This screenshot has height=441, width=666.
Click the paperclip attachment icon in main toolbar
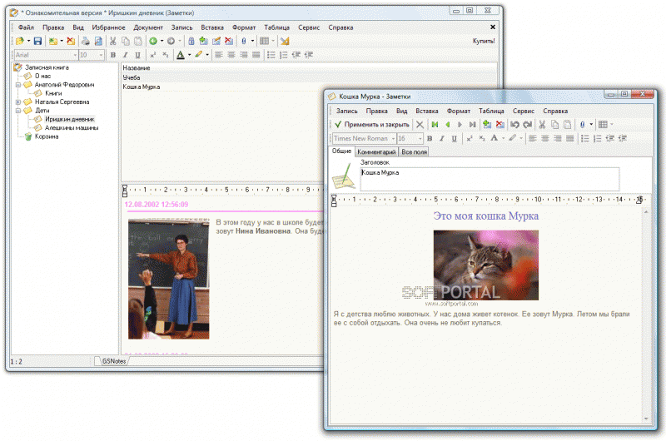pos(244,41)
